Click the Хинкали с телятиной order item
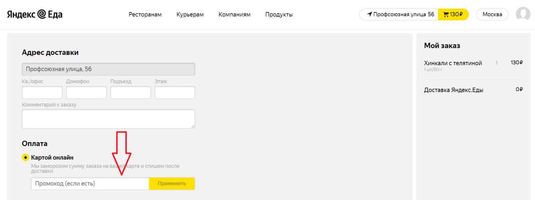The image size is (535, 200). coord(453,63)
